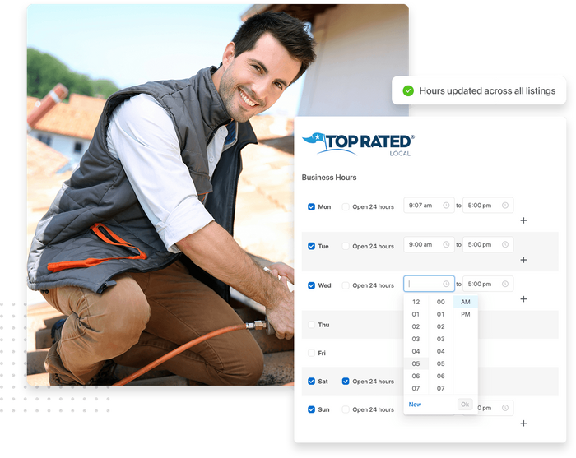Select minute 07 in time picker

pyautogui.click(x=441, y=388)
